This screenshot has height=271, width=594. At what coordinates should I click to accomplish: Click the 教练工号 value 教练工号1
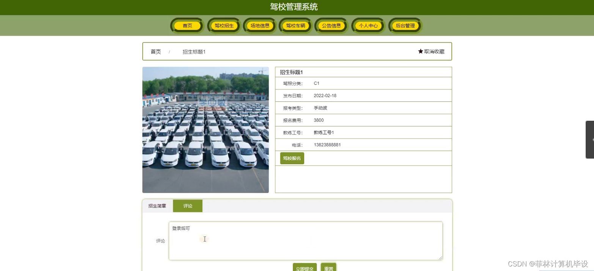[324, 132]
